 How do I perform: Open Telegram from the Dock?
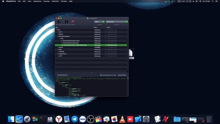click(75, 119)
